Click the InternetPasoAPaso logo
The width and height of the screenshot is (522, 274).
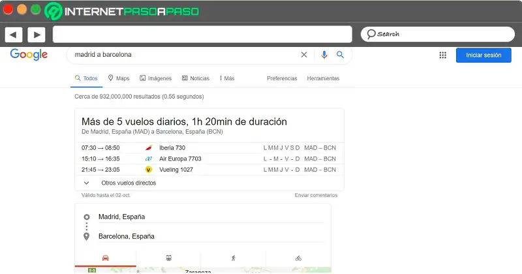[121, 11]
